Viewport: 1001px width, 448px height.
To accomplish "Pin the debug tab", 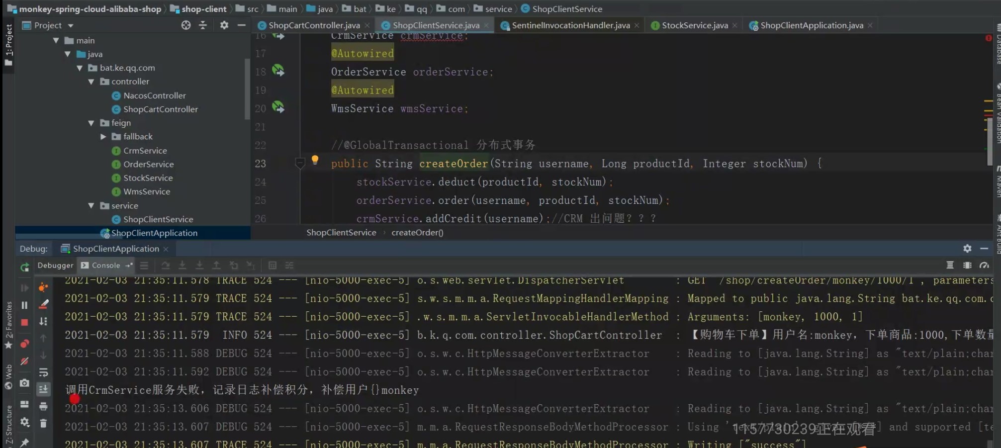I will pos(24,442).
